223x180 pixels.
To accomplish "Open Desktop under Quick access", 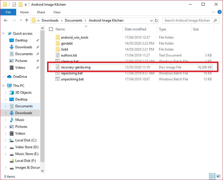I will (x=21, y=40).
